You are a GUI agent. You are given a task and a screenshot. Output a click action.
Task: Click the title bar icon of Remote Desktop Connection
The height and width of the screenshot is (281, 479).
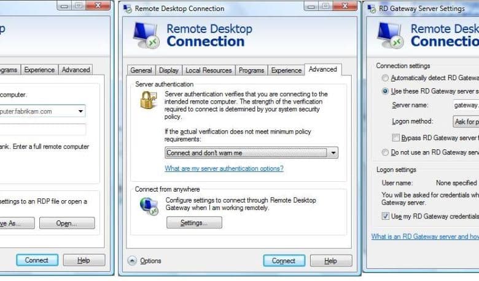(x=128, y=9)
